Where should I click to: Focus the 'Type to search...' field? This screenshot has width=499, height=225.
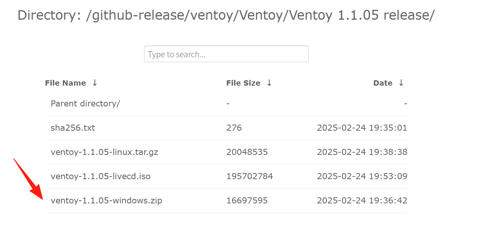[x=226, y=54]
